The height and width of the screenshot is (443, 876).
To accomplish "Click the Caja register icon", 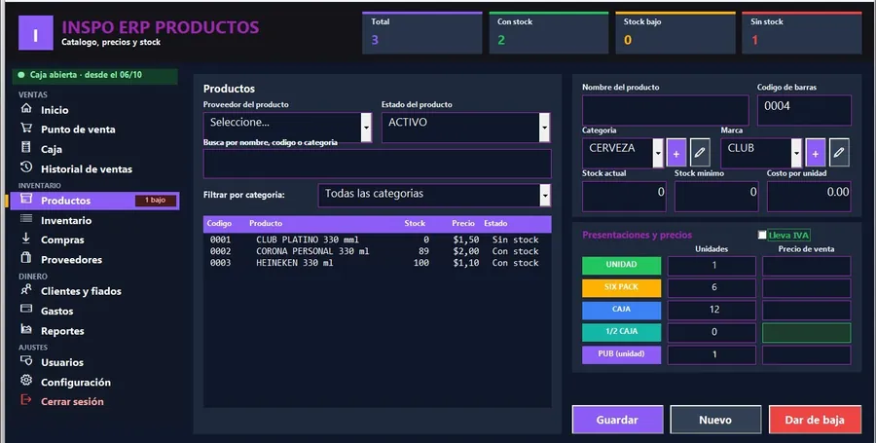I will 26,147.
